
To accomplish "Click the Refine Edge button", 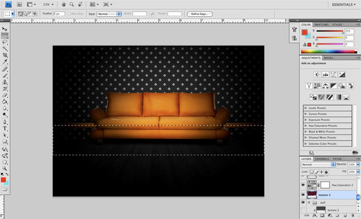I will [200, 14].
